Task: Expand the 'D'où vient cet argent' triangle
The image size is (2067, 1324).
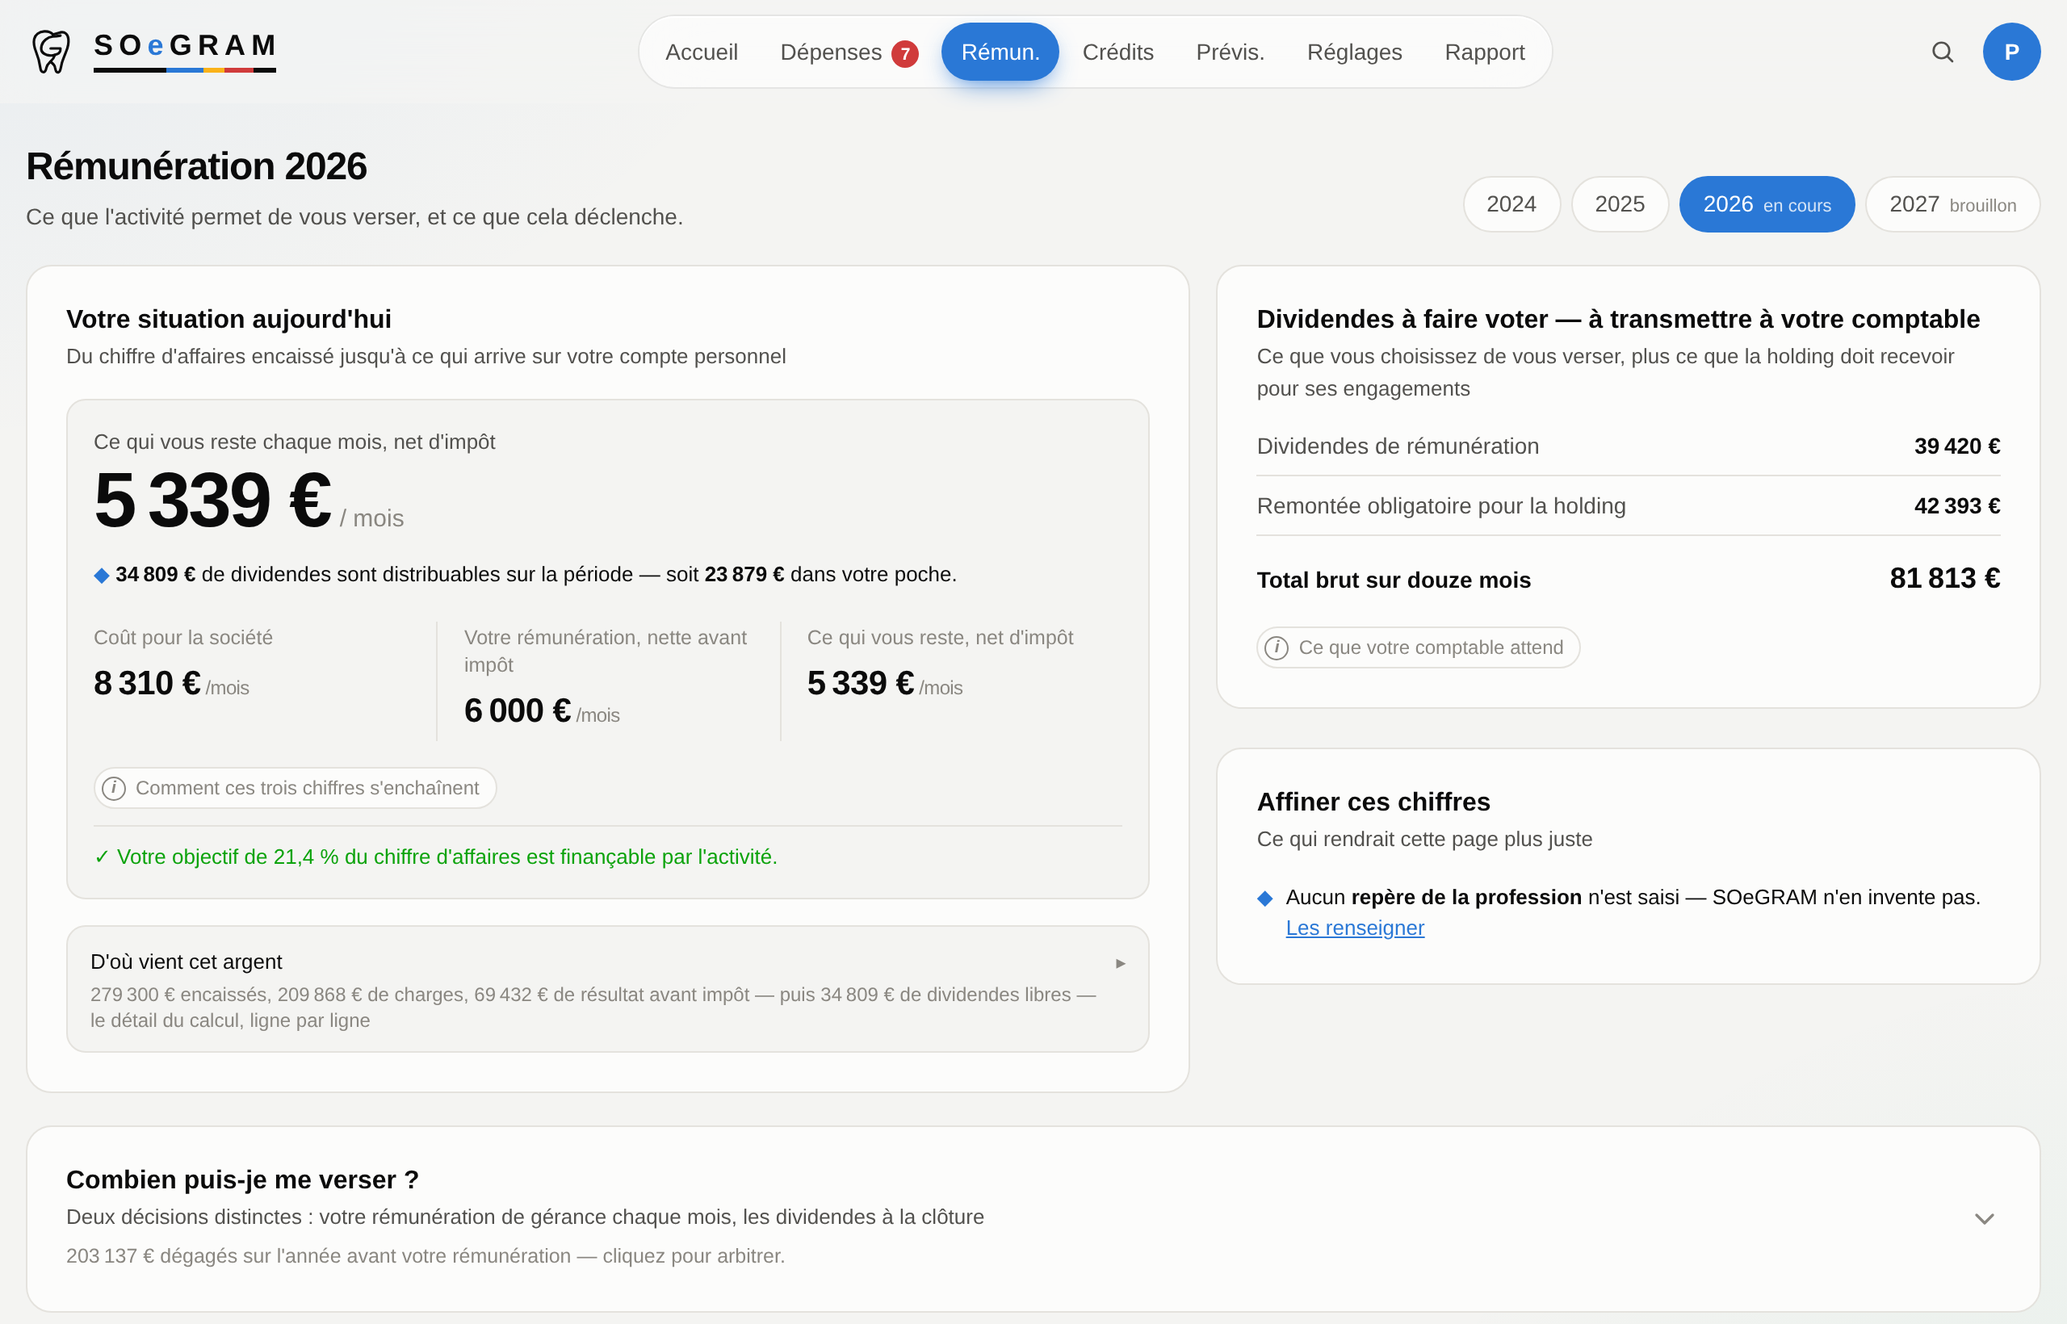Action: pyautogui.click(x=1121, y=963)
